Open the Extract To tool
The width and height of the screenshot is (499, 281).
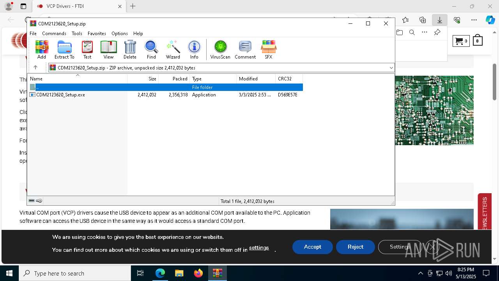[64, 50]
